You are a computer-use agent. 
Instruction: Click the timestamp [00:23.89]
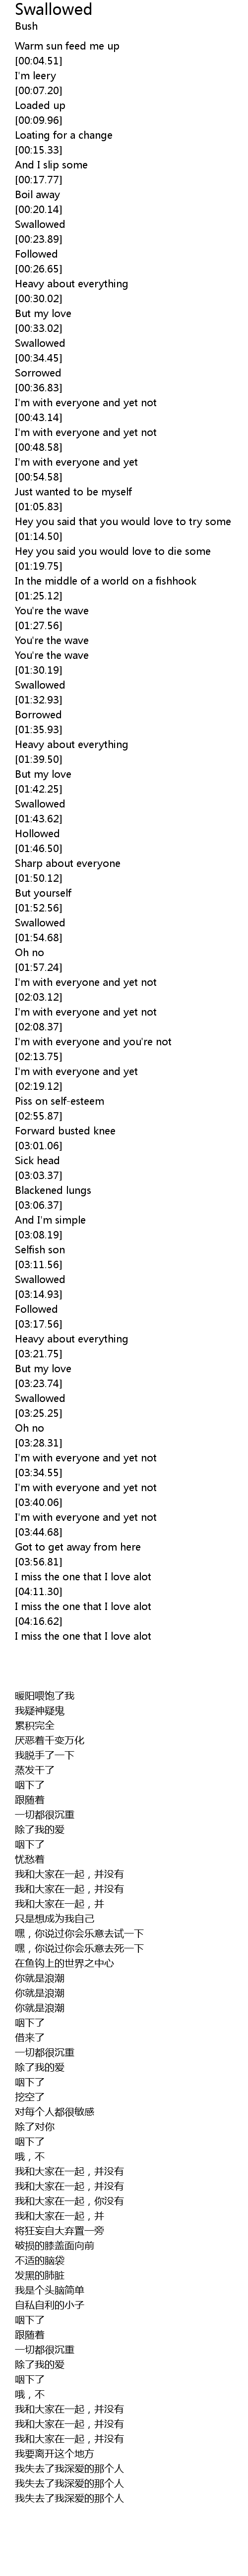[38, 239]
